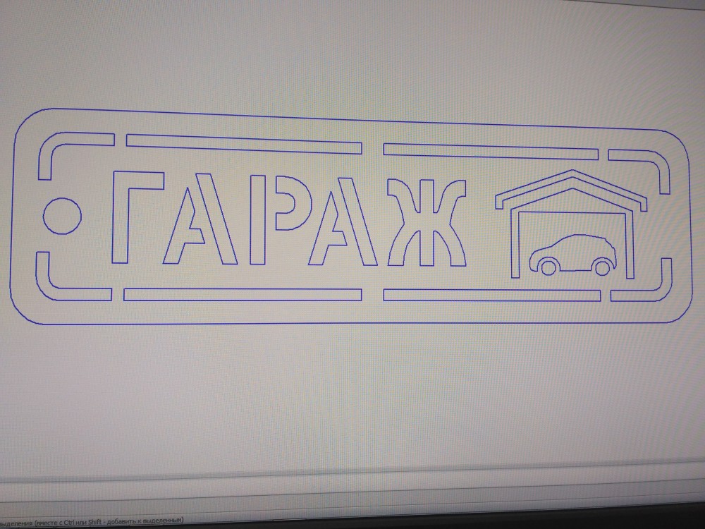Select the long slot below ГАРАЖ text

[x=243, y=295]
